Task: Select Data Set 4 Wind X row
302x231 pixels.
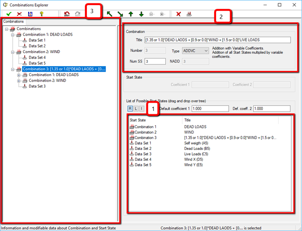Action: [x=203, y=159]
